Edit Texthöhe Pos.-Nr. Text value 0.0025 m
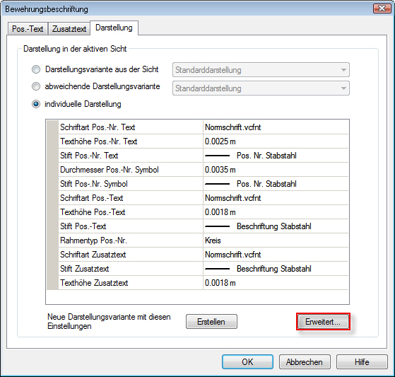Viewport: 395px width, 377px height. (x=276, y=141)
